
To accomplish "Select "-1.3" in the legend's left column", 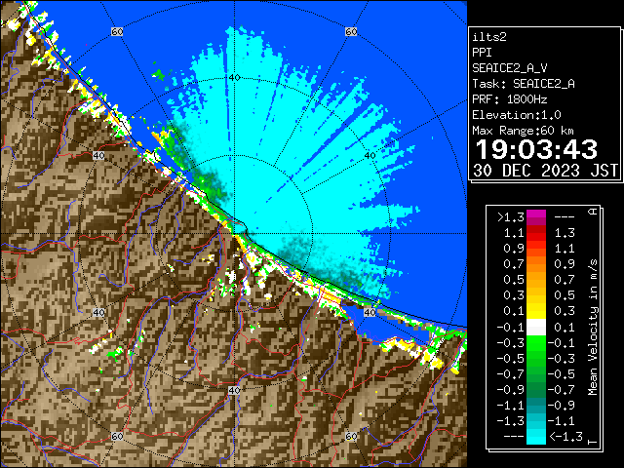I will 511,421.
